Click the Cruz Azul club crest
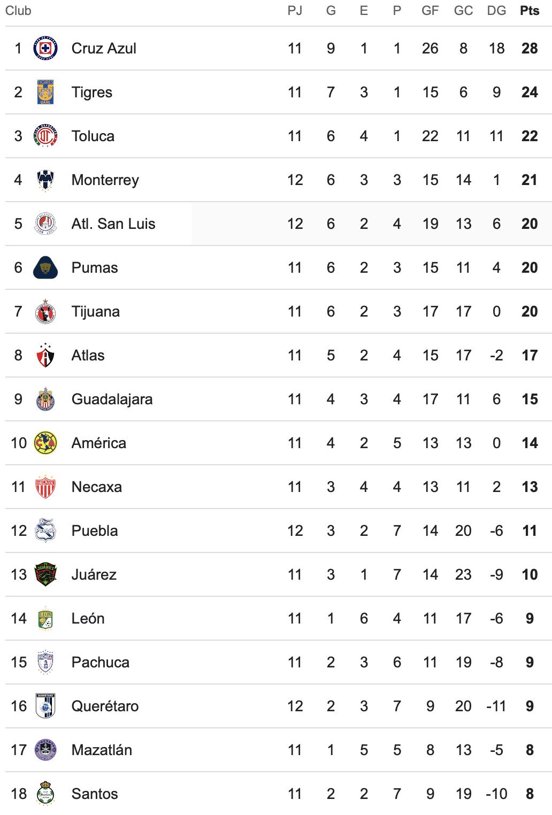This screenshot has width=552, height=815. [x=45, y=48]
